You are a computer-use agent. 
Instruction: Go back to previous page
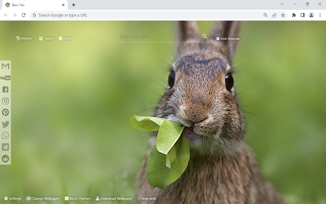[x=6, y=15]
